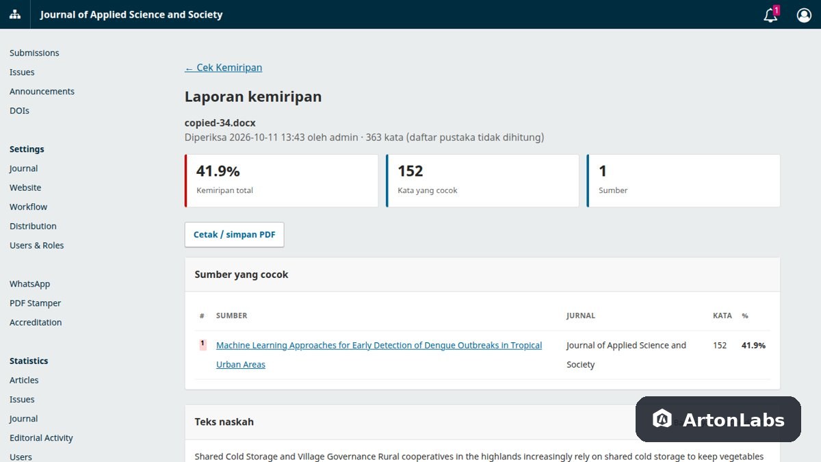Open PDF Stamper in the sidebar
Screen dimensions: 821x462
click(x=35, y=303)
